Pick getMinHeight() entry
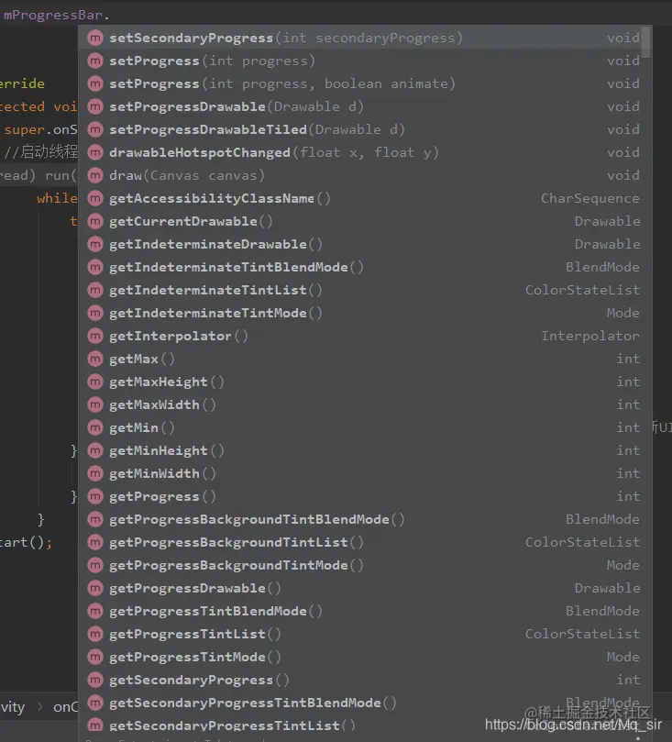Image resolution: width=672 pixels, height=742 pixels. coord(363,450)
